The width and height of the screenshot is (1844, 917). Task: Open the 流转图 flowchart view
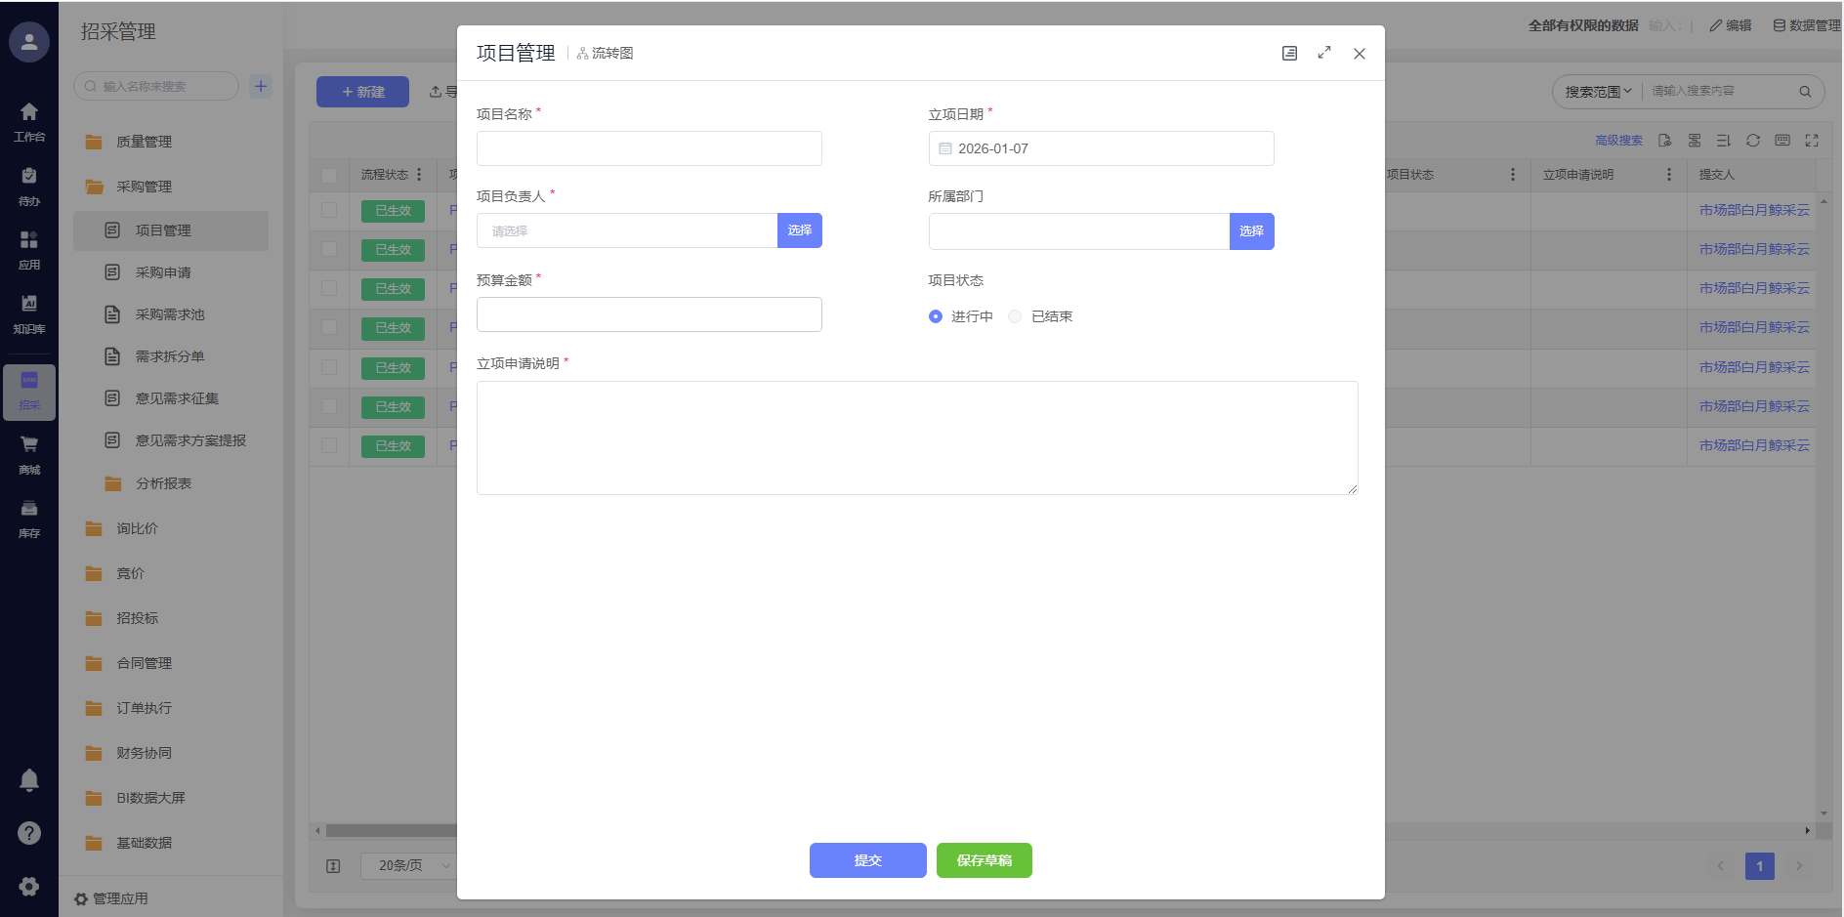coord(606,54)
